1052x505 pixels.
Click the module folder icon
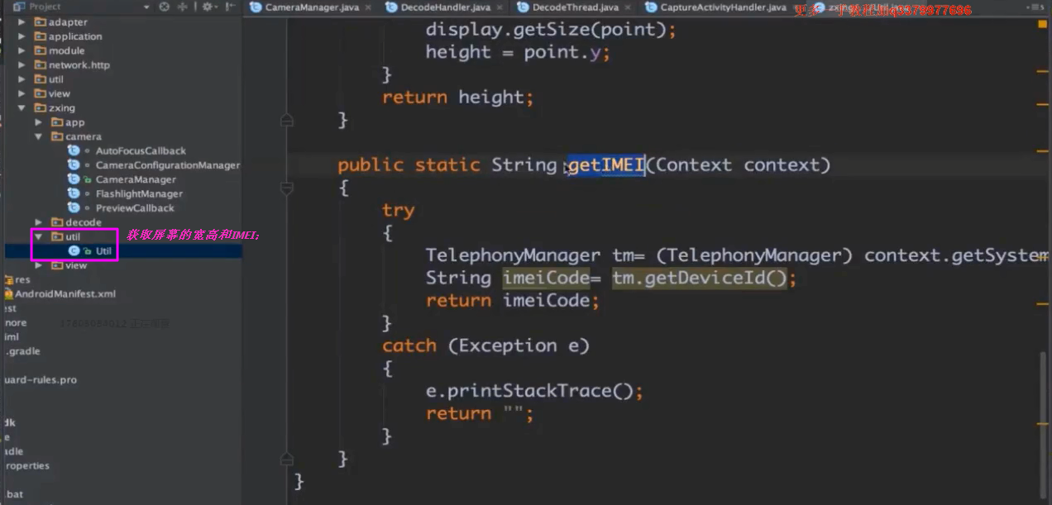click(x=40, y=50)
